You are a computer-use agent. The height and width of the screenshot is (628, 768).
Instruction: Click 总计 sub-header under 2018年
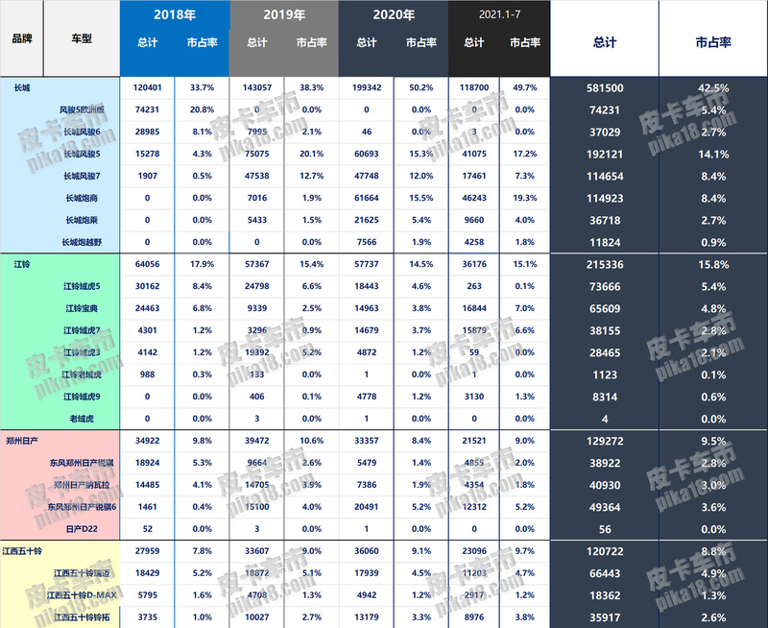coord(148,42)
